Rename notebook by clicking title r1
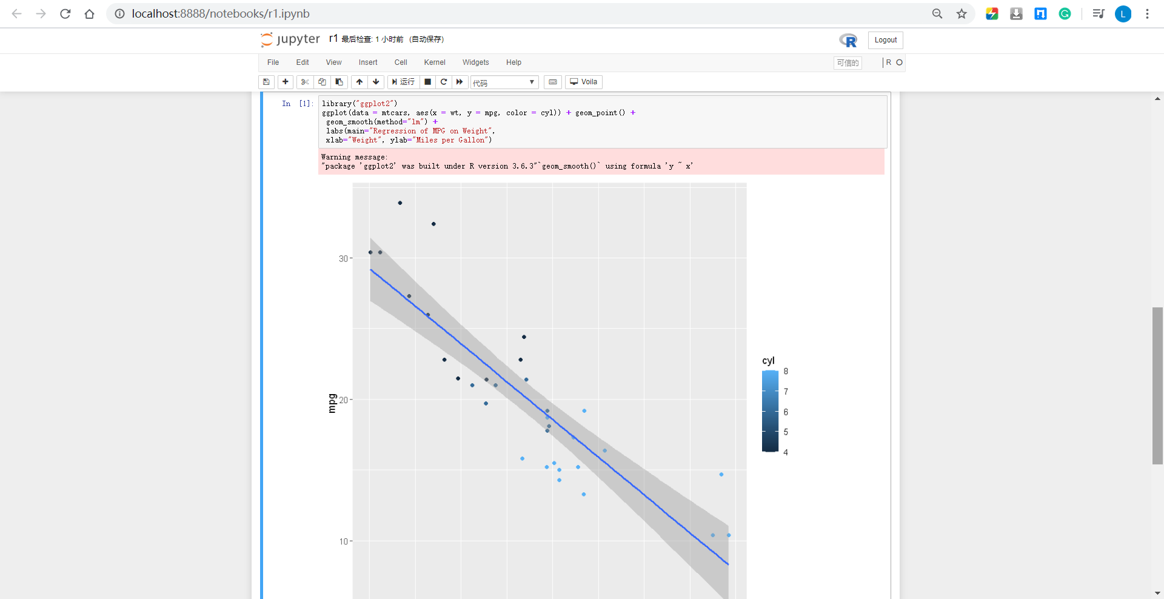 click(x=333, y=39)
